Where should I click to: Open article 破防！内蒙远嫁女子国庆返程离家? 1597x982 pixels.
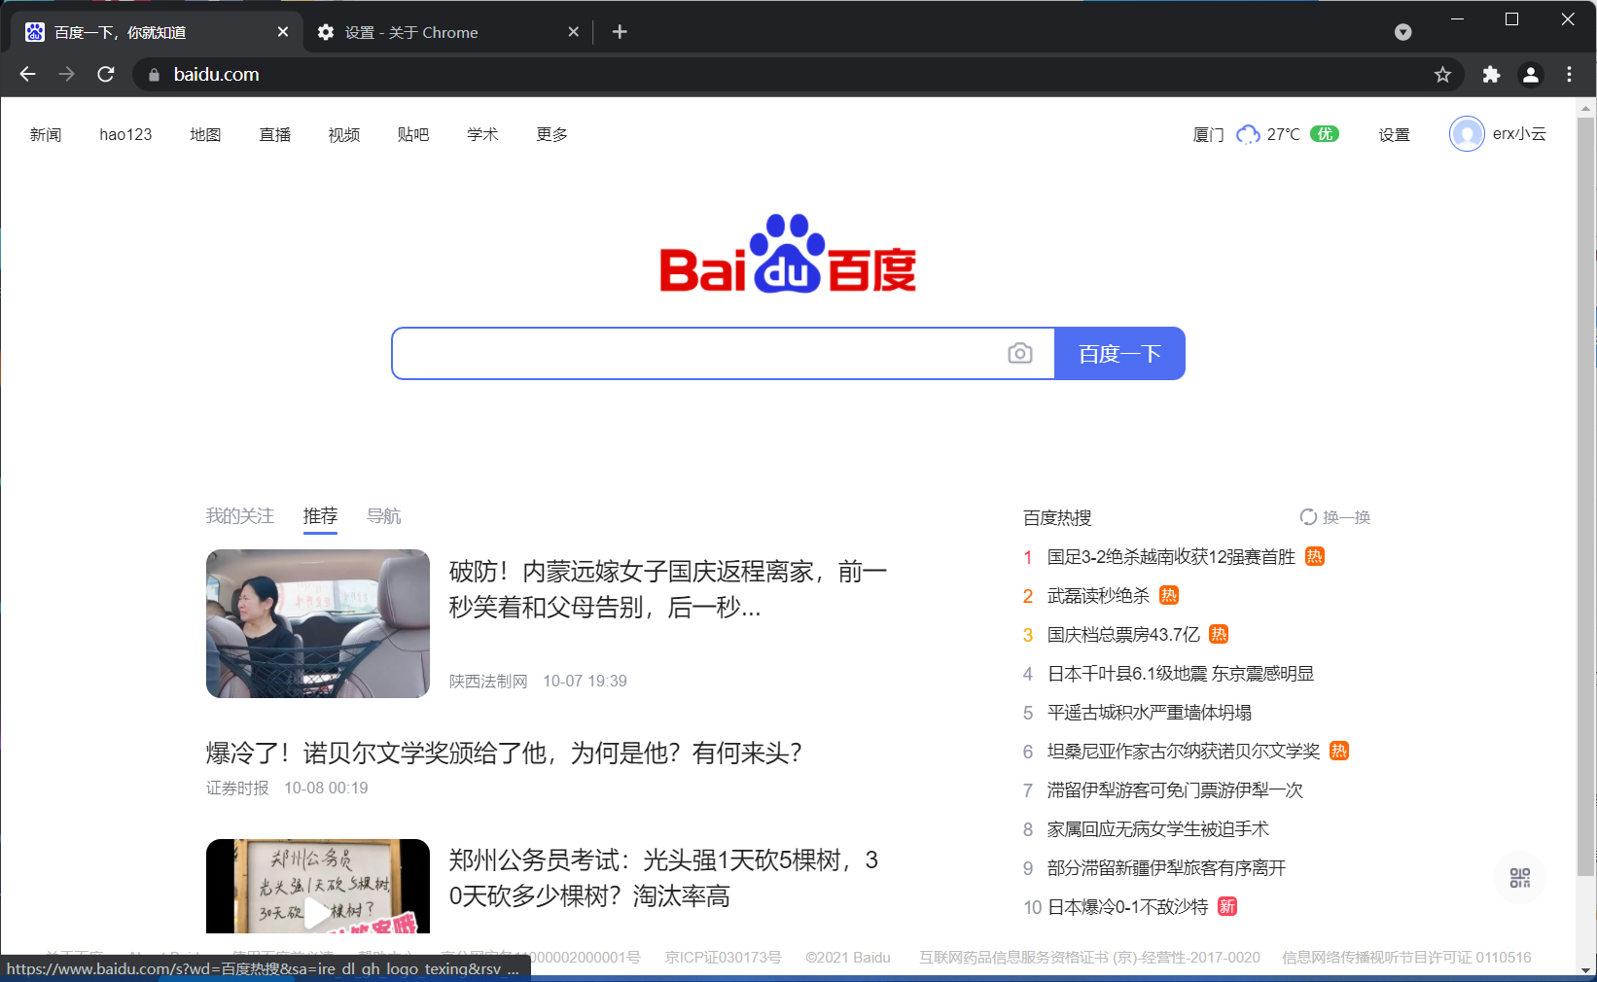tap(668, 589)
